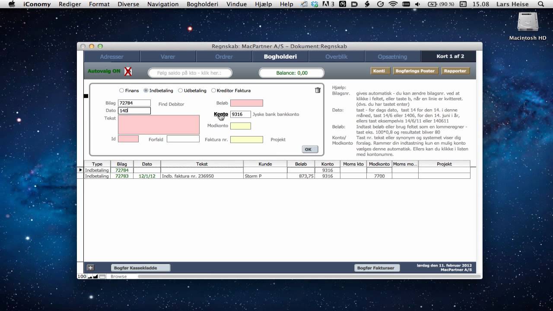The height and width of the screenshot is (311, 553).
Task: Click the Forfald input field
Action: [x=183, y=139]
